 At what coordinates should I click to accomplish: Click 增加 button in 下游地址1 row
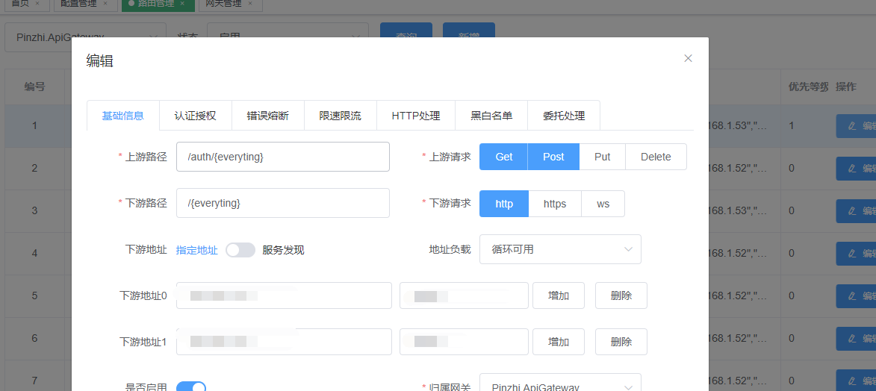pos(559,342)
